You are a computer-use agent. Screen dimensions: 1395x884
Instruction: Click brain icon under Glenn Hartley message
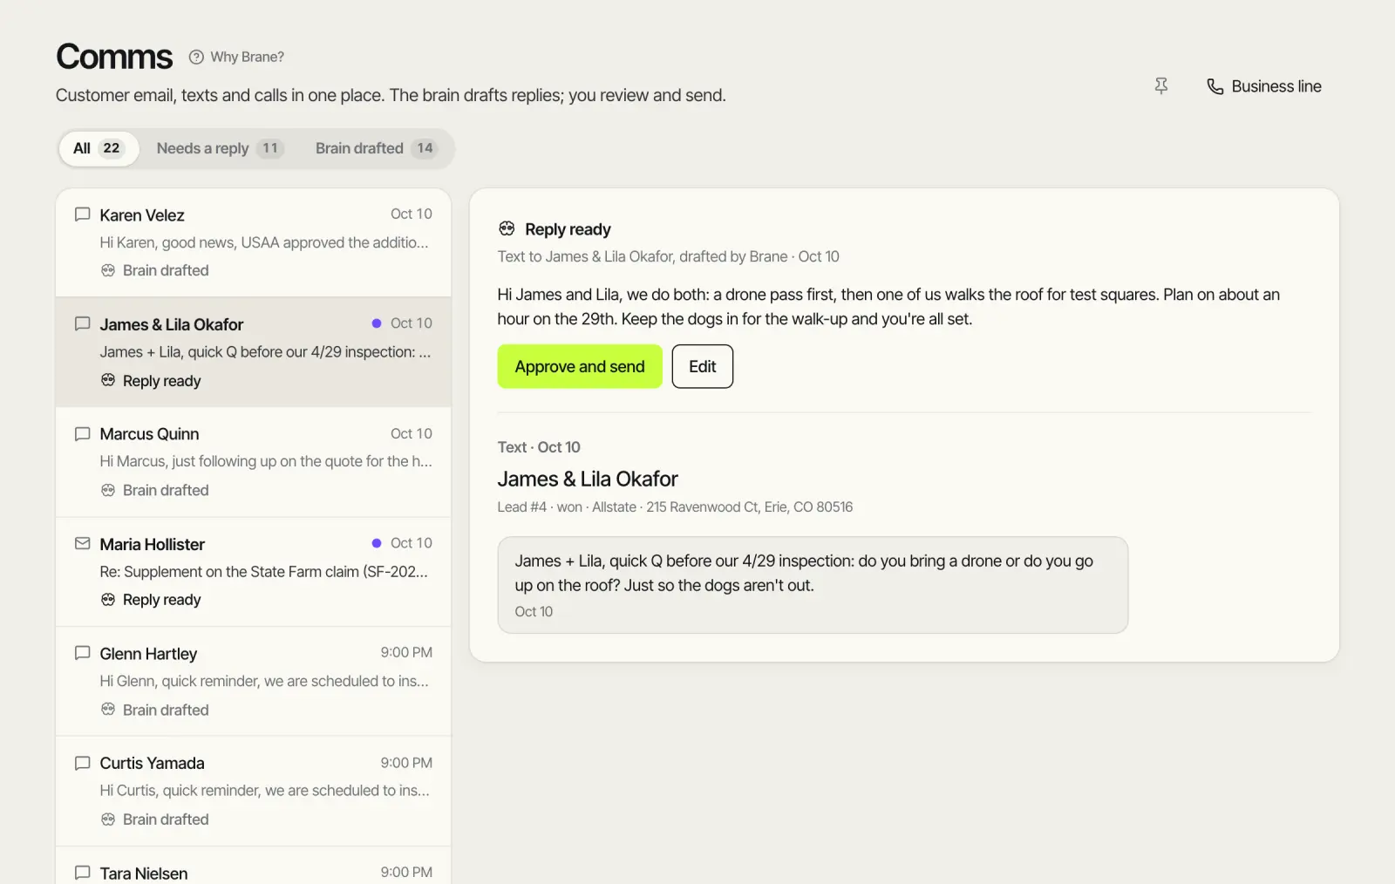tap(108, 710)
